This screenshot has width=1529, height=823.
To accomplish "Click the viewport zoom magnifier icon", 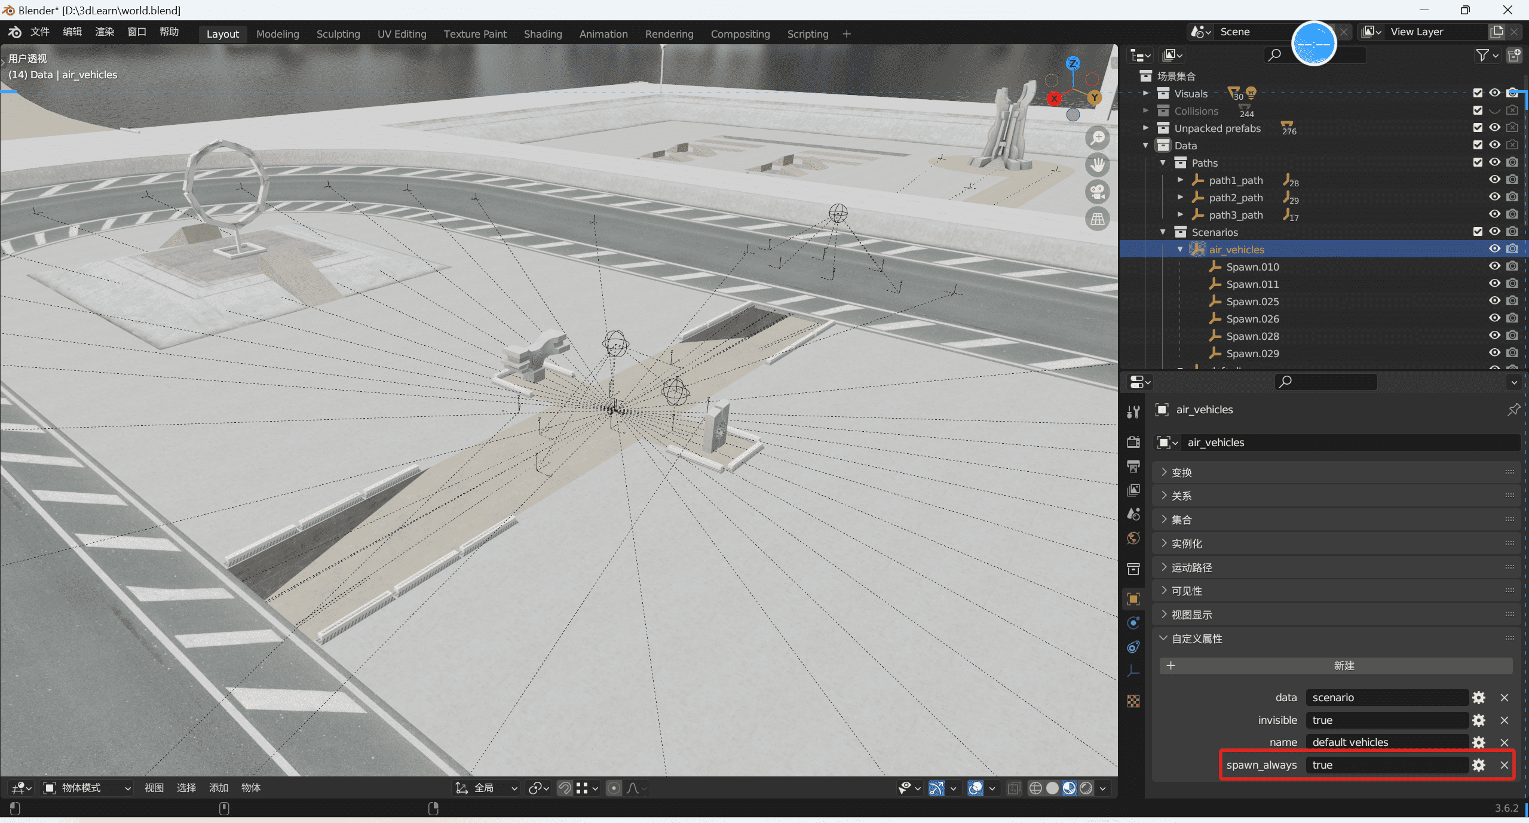I will click(1098, 138).
